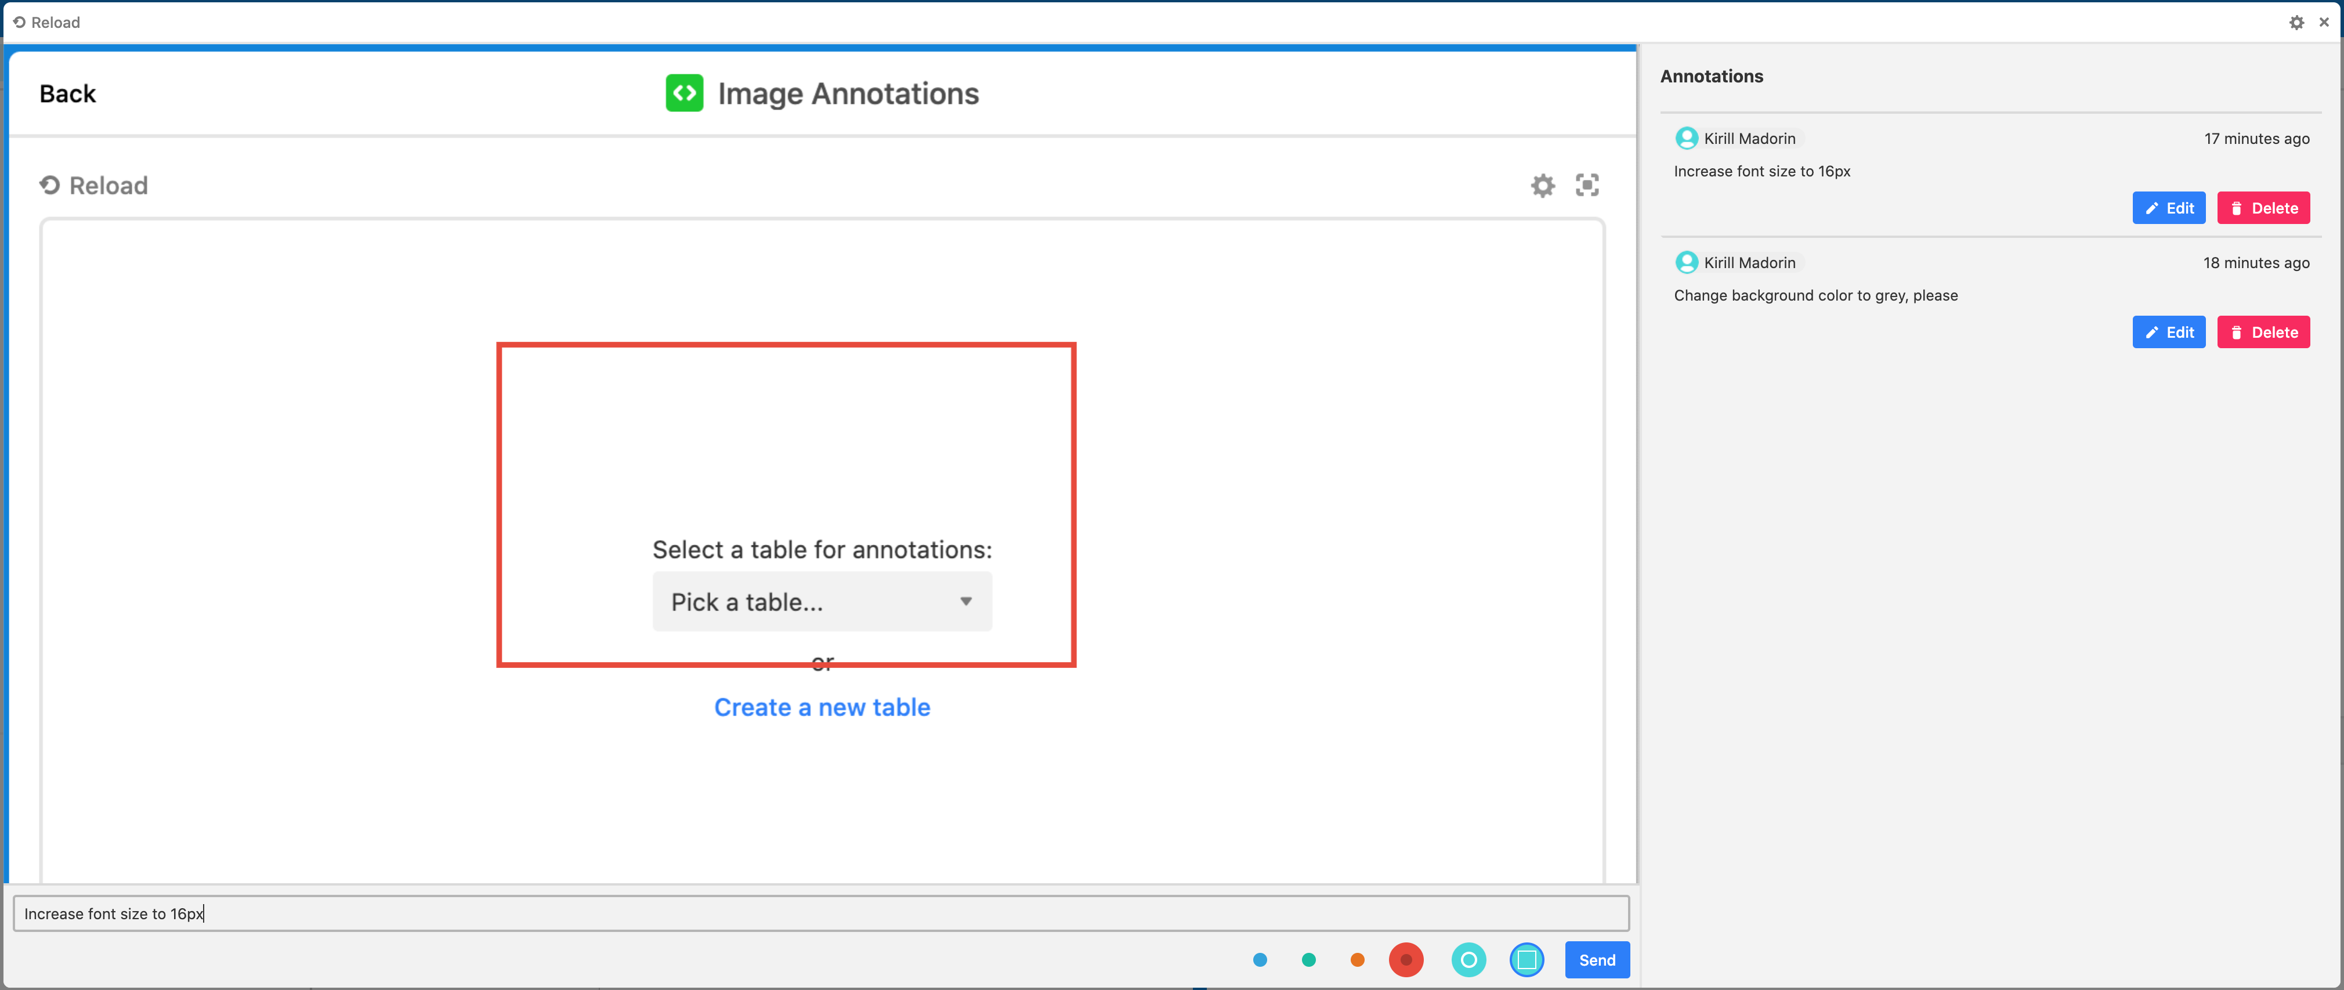Viewport: 2344px width, 990px height.
Task: Click Kirill Madorin's avatar on the first annotation
Action: 1686,138
